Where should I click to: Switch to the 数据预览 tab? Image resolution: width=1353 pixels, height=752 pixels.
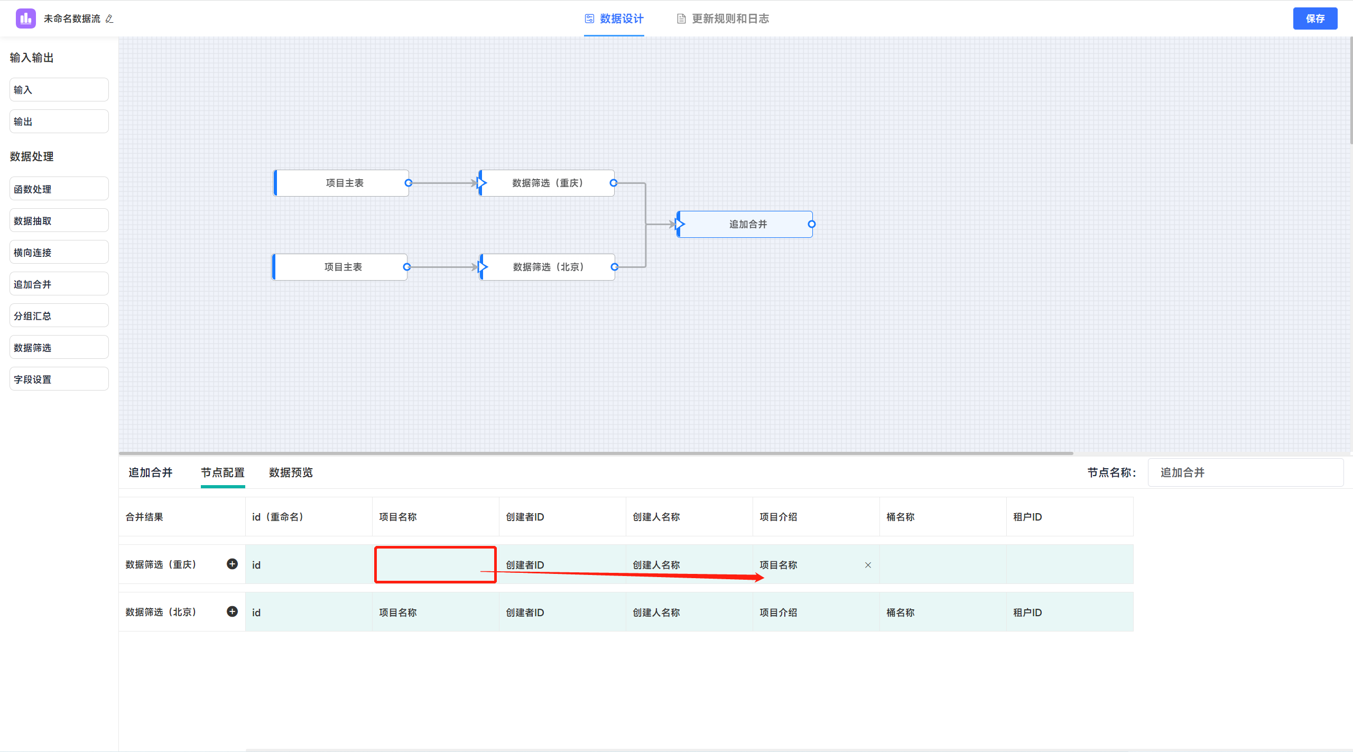point(291,472)
